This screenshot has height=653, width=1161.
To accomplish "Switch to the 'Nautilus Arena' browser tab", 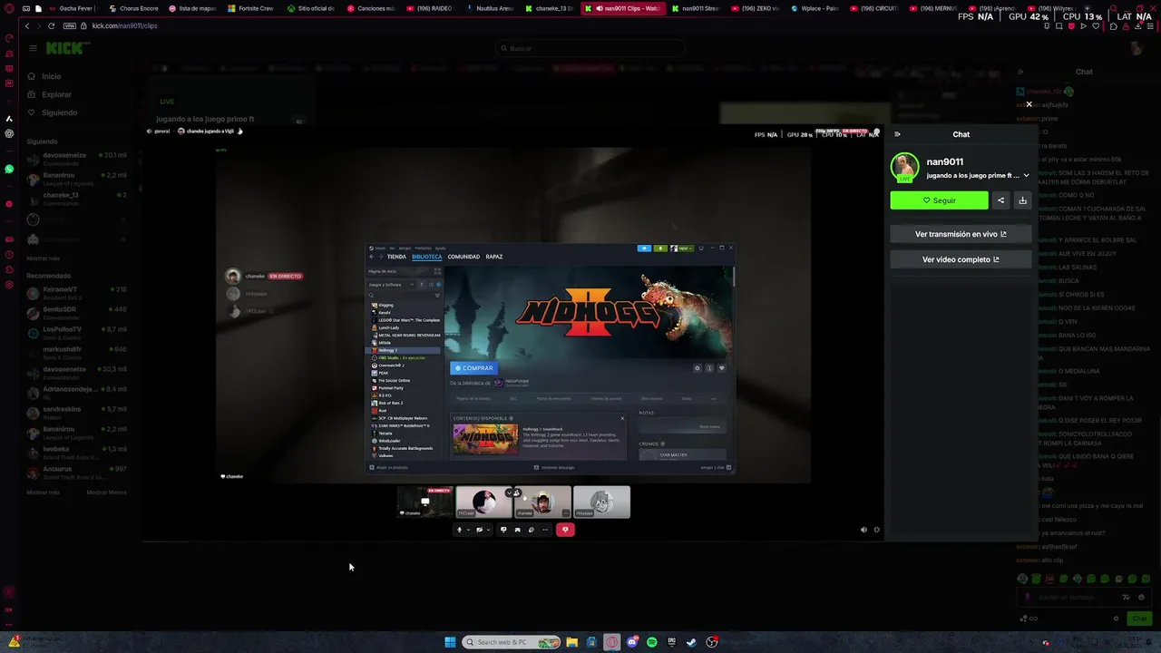I will tap(490, 8).
